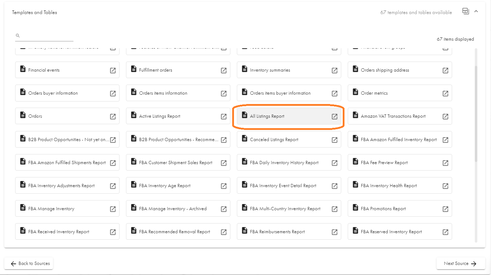Pick the FBA Reimbursements Report card
The width and height of the screenshot is (491, 275).
click(x=277, y=232)
